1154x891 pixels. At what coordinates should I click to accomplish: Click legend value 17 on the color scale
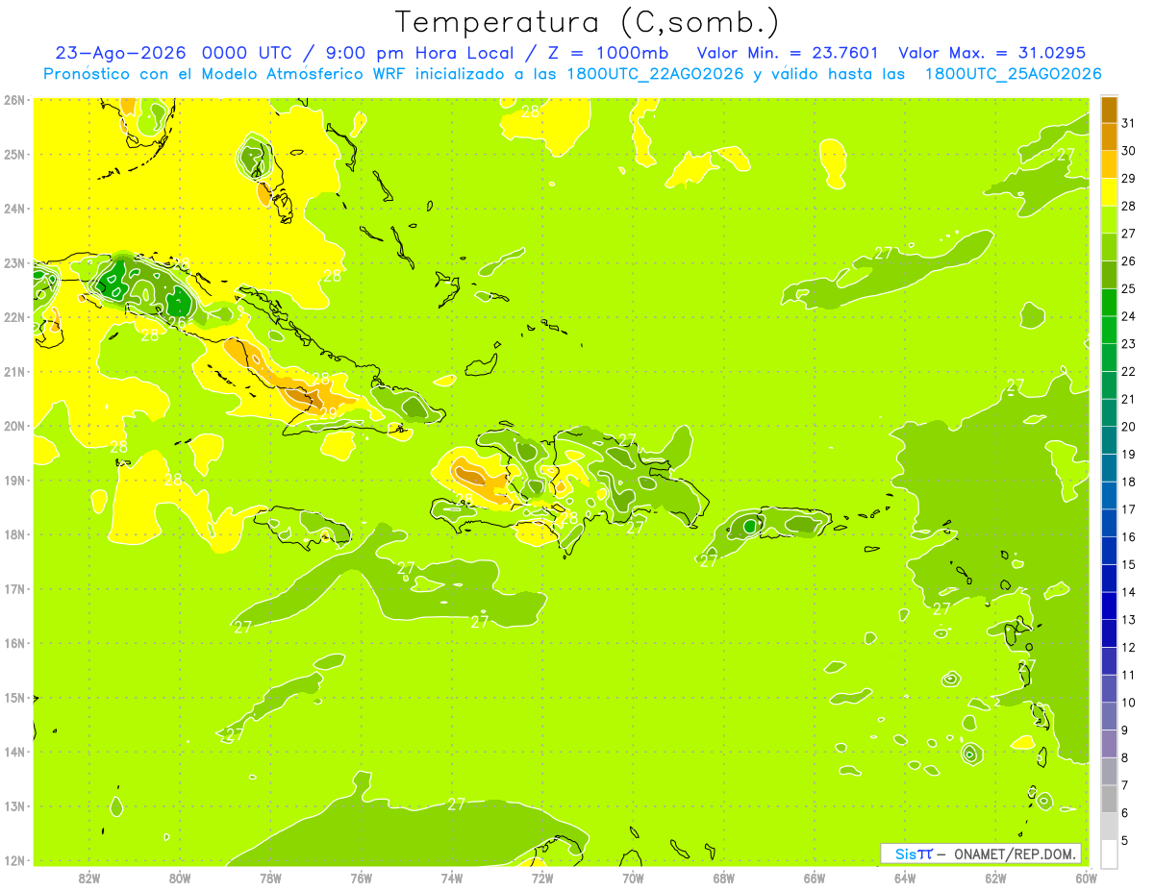point(1128,508)
